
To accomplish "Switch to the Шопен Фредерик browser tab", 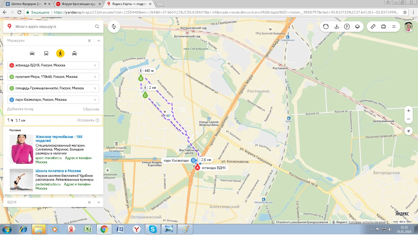I will click(26, 4).
